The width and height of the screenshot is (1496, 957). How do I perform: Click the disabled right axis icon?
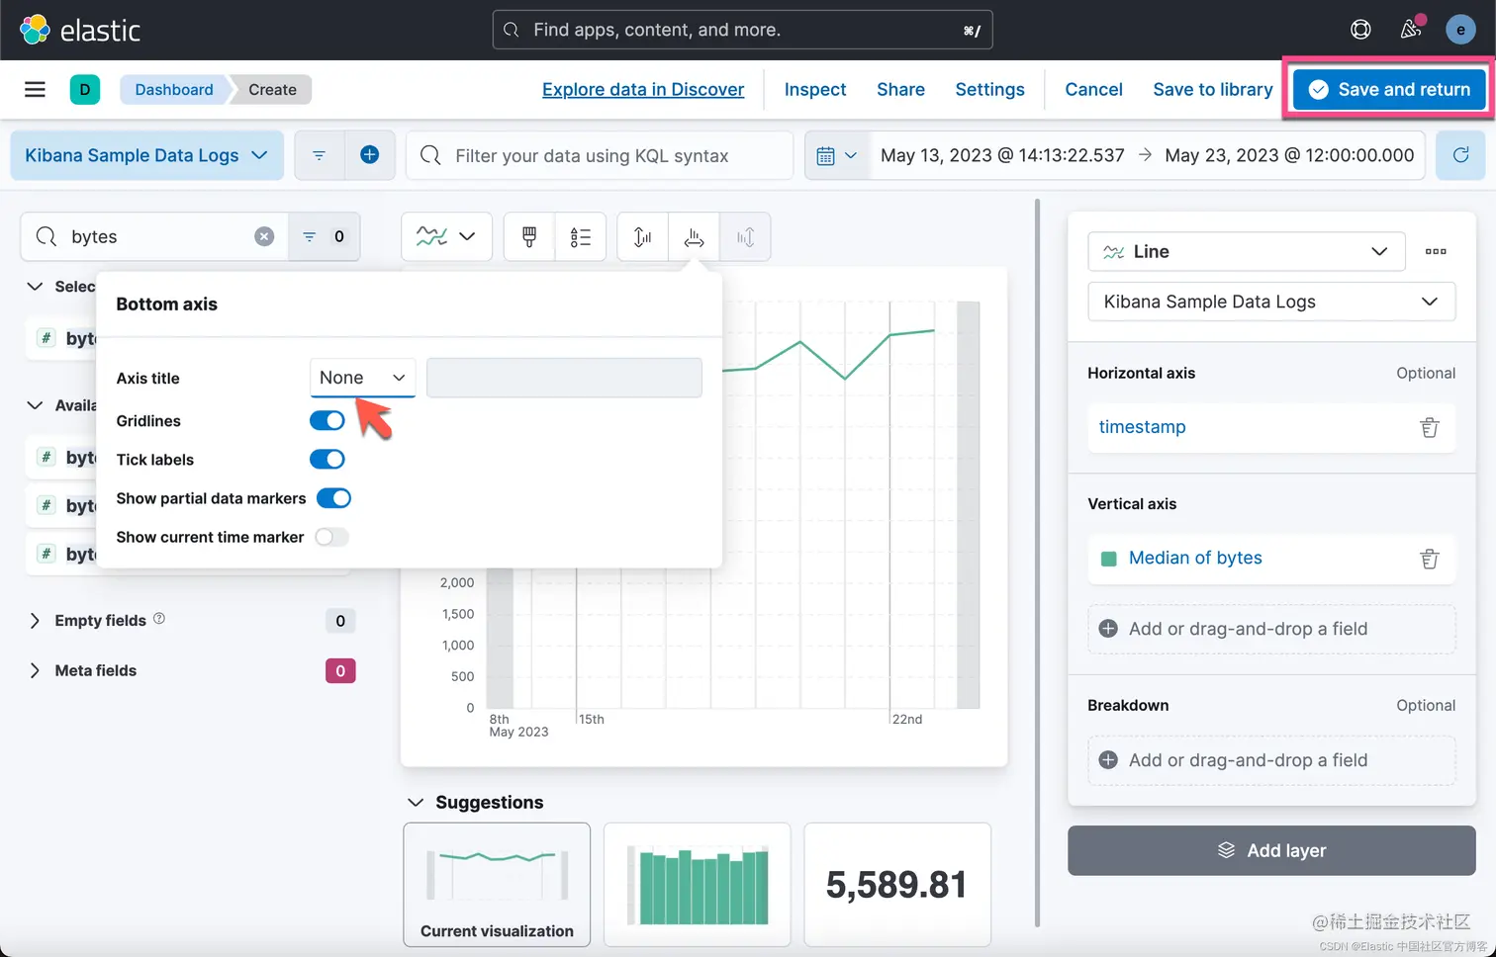745,237
